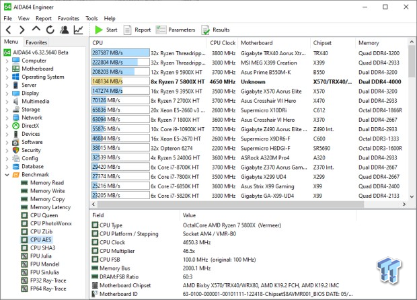The image size is (417, 300).
Task: Open the Favorites menu in menu bar
Action: click(69, 18)
